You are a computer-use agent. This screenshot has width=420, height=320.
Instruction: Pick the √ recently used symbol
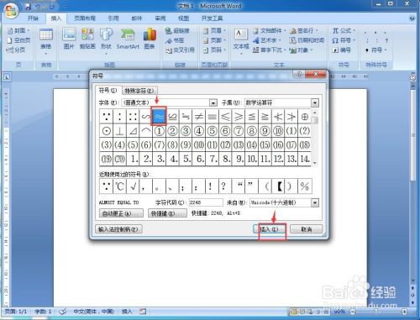click(133, 186)
